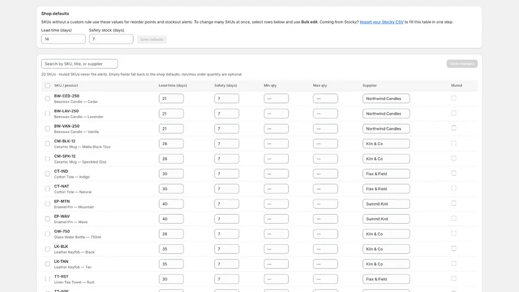Edit supplier field for BW-CED-250
The width and height of the screenshot is (519, 292).
point(386,99)
